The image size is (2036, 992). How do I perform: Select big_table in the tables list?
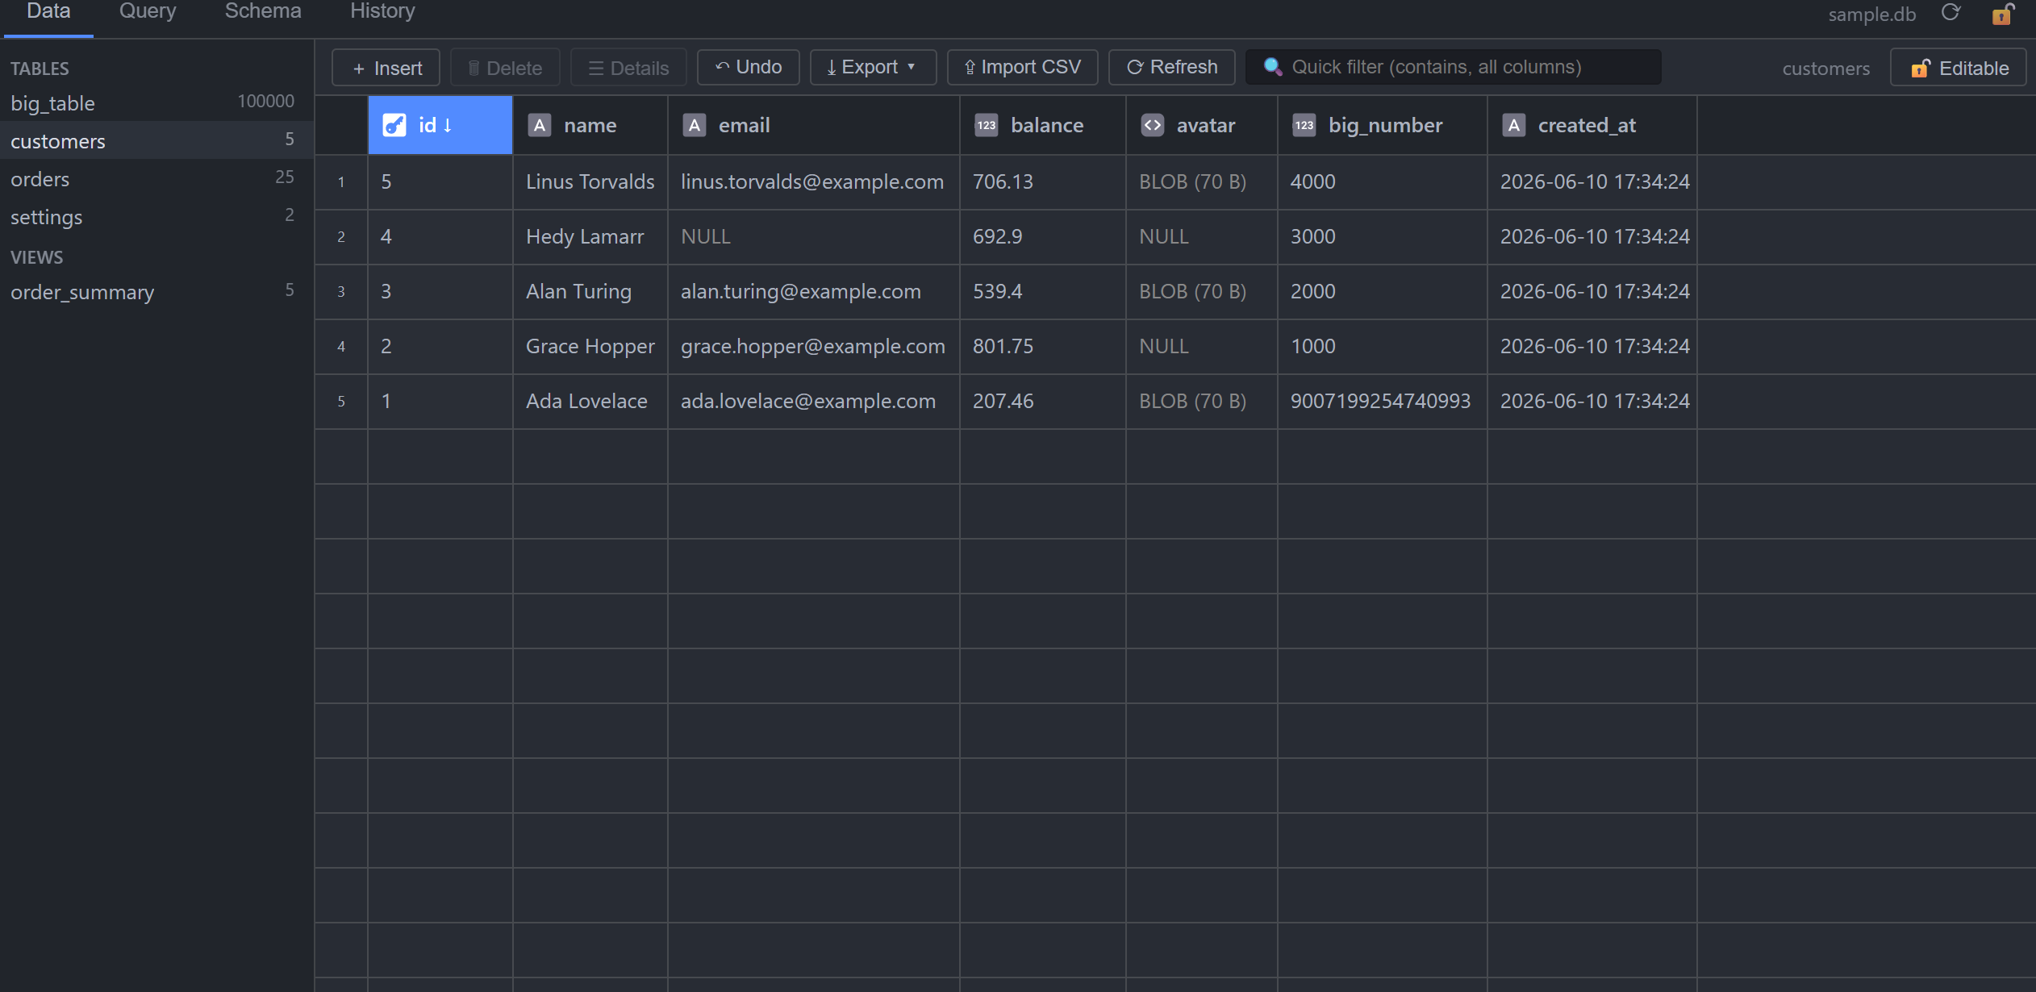point(156,103)
